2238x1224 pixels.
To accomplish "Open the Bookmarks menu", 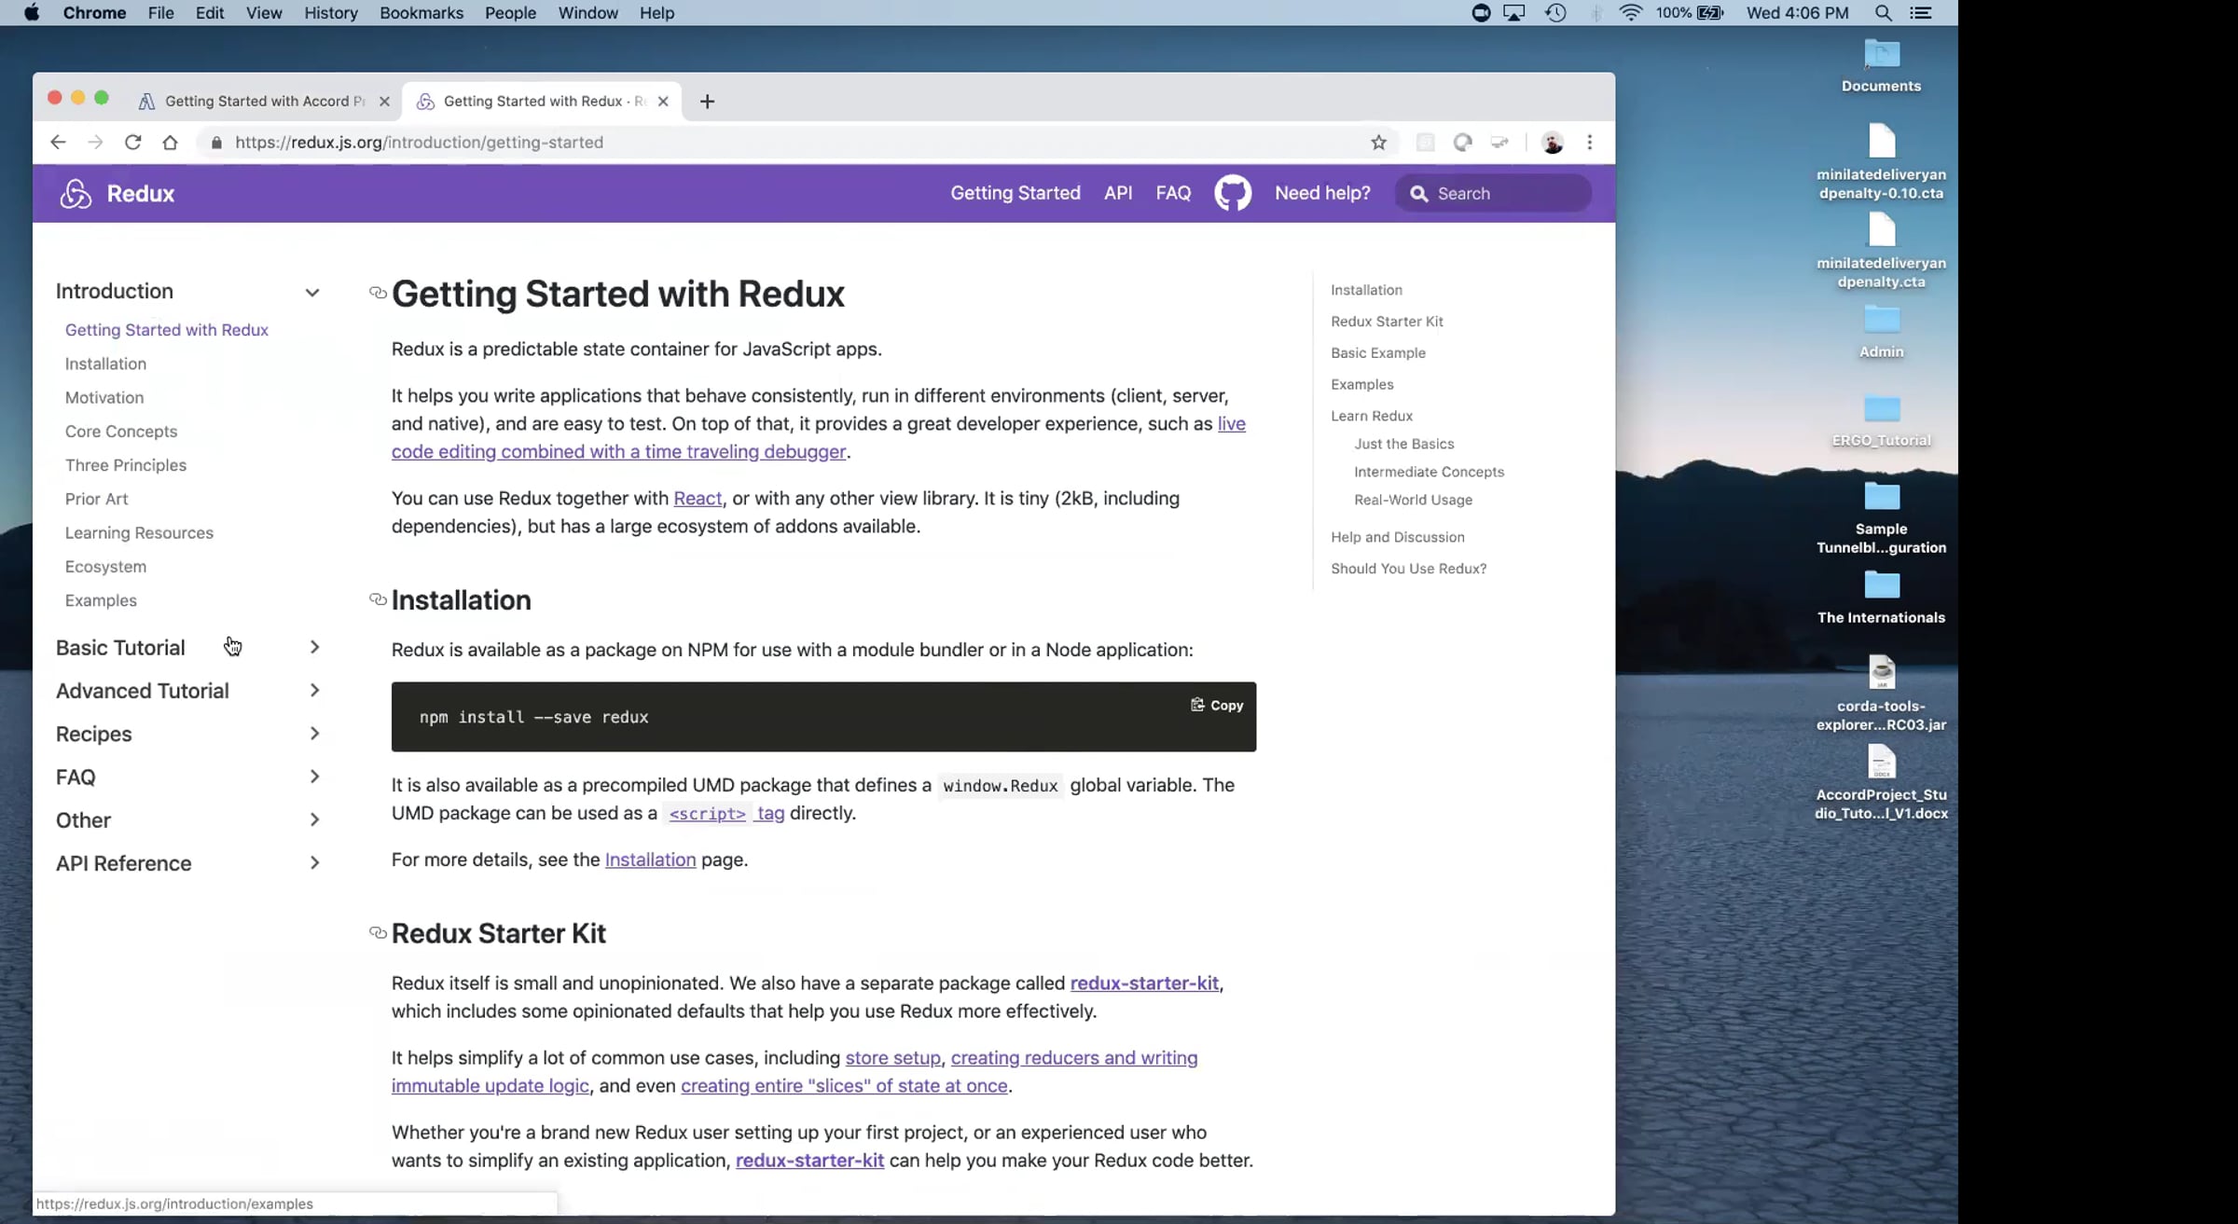I will pos(421,13).
